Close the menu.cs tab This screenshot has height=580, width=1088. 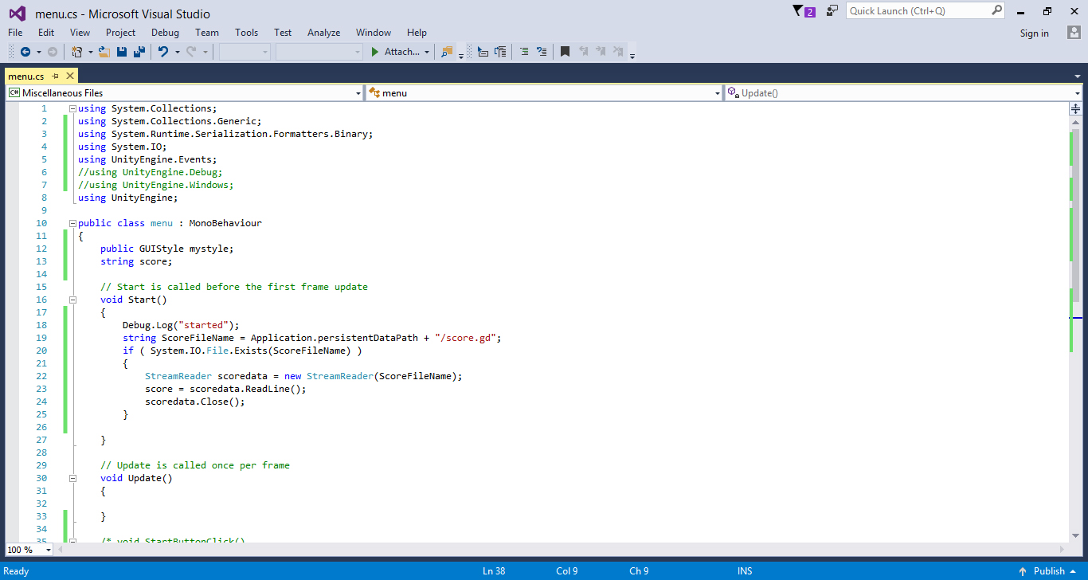(x=70, y=76)
